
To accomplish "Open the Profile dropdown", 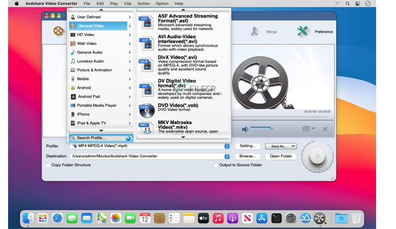I will [x=227, y=146].
